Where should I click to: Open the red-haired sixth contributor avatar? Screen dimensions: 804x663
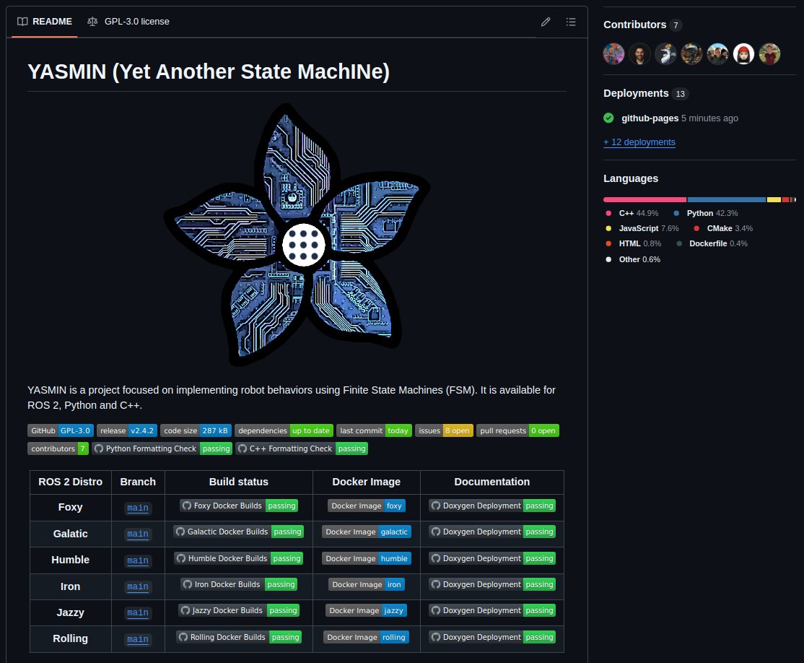coord(743,53)
